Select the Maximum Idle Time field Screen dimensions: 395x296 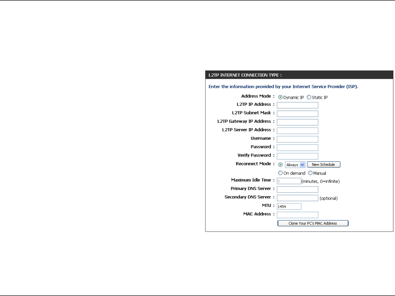coord(289,181)
